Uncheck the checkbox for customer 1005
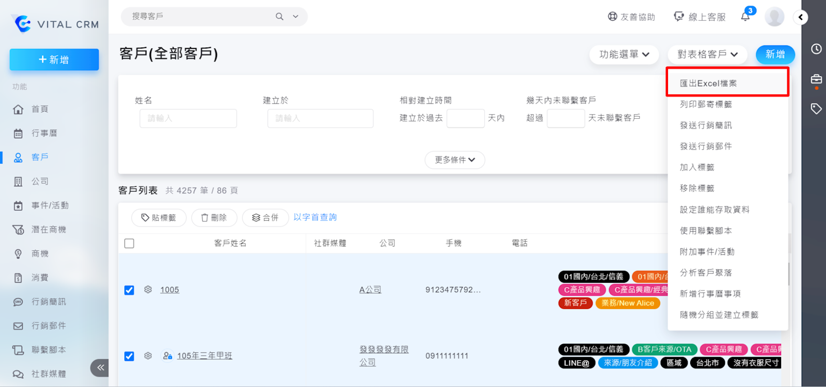 point(129,290)
